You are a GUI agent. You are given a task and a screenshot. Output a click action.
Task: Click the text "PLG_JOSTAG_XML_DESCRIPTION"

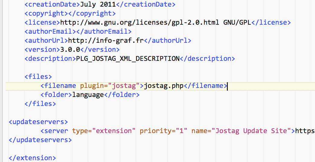[x=128, y=58]
